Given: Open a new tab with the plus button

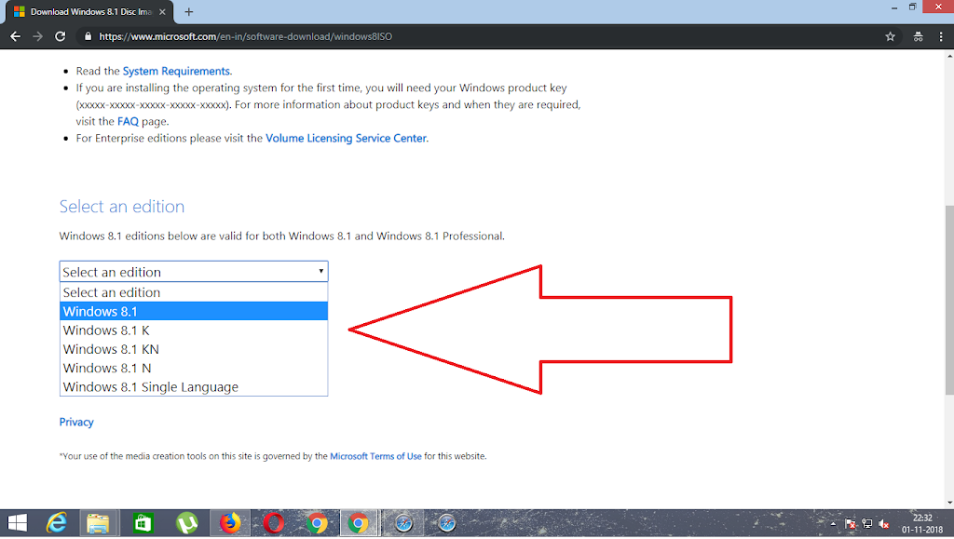Looking at the screenshot, I should (189, 12).
